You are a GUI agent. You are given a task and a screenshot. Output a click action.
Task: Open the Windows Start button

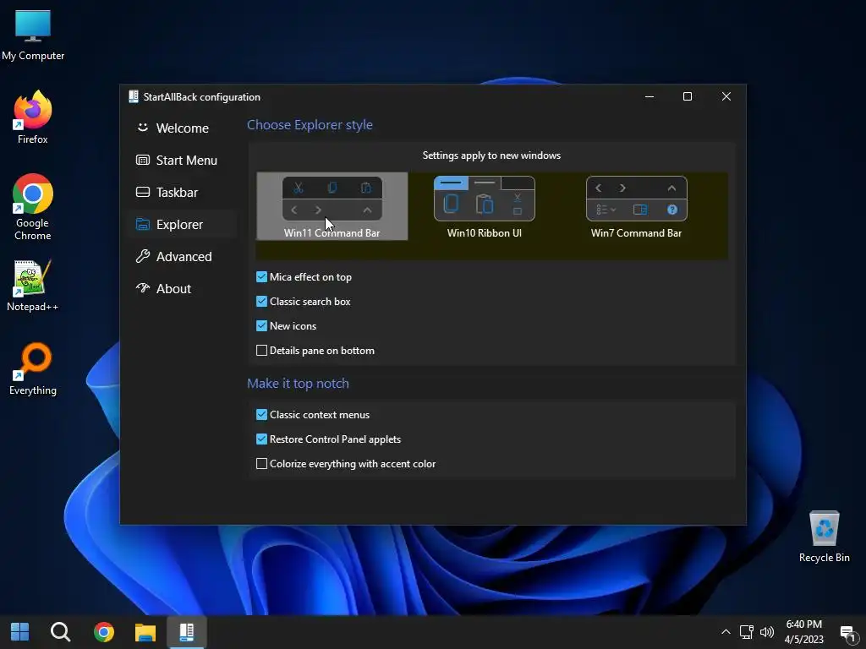(x=20, y=632)
